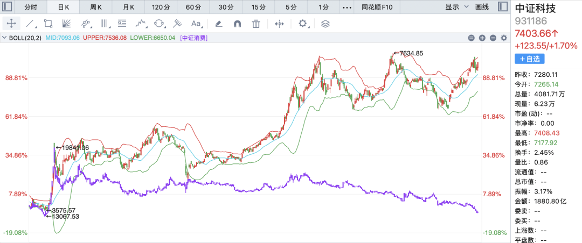
Task: Click the horizontal compress/mirror icon
Action: 279,24
